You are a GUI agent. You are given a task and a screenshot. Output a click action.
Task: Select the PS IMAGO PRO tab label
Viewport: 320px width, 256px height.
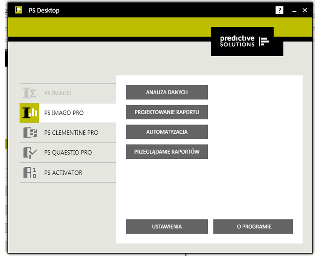pos(64,113)
